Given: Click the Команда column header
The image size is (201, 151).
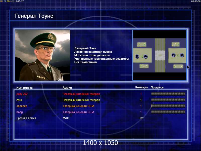Looking at the screenshot, I should pos(141,87).
